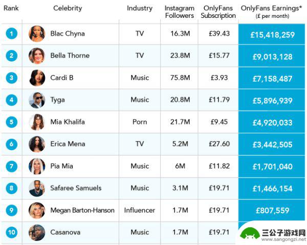
Task: Click the Instagram Followers column header
Action: pyautogui.click(x=180, y=12)
